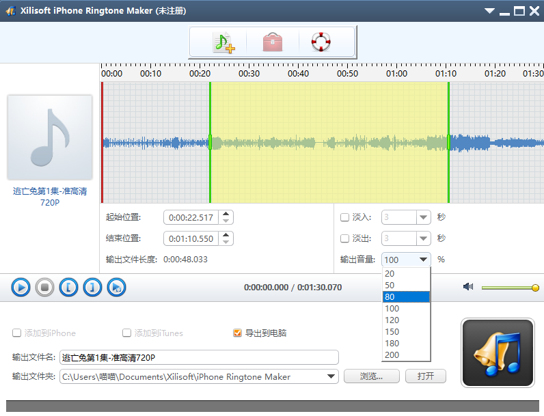
Task: Select 80 in the volume list
Action: 406,296
